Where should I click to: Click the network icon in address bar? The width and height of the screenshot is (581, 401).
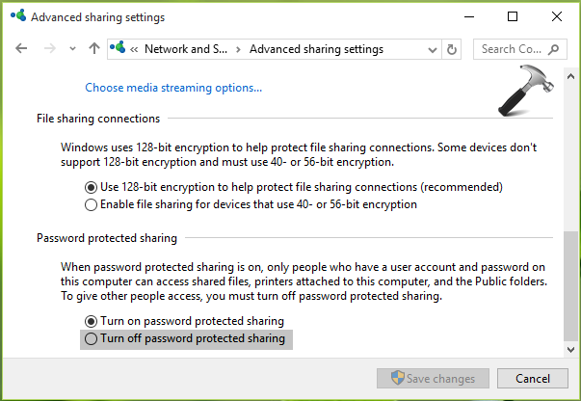pos(119,48)
